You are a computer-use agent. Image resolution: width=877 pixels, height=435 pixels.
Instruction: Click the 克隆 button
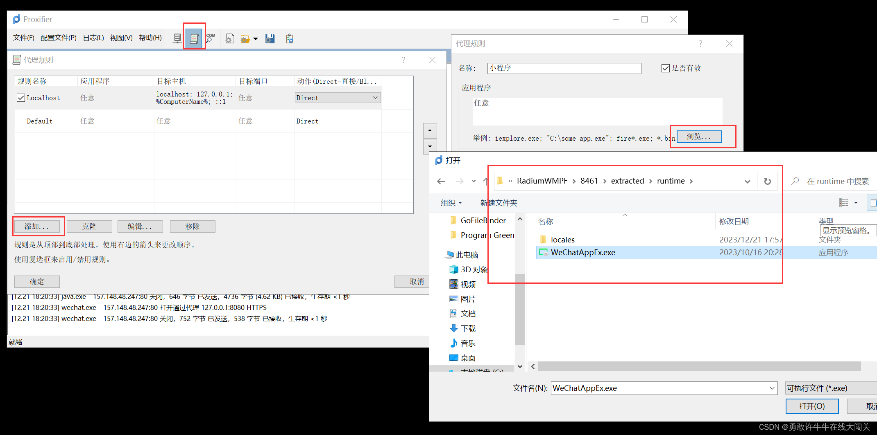[x=89, y=226]
